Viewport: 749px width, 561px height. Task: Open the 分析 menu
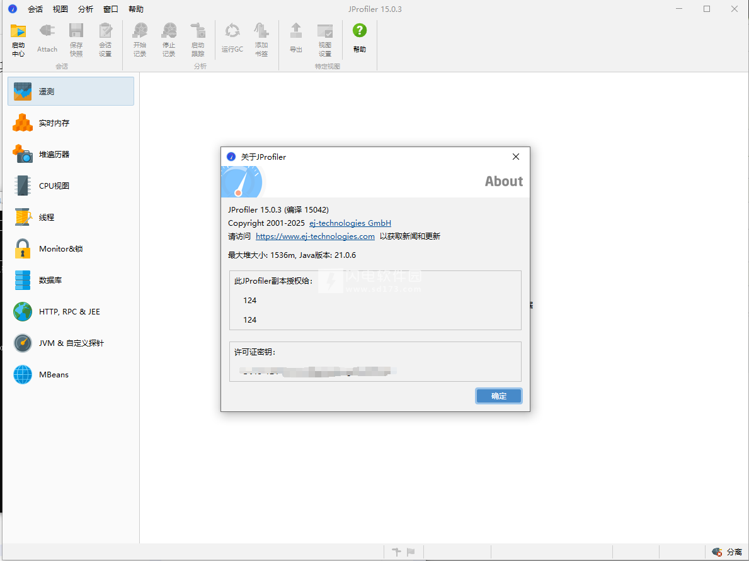(x=86, y=9)
